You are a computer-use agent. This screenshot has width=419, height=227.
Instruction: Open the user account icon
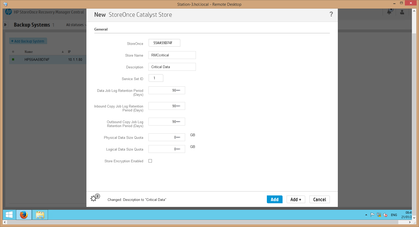(x=402, y=12)
